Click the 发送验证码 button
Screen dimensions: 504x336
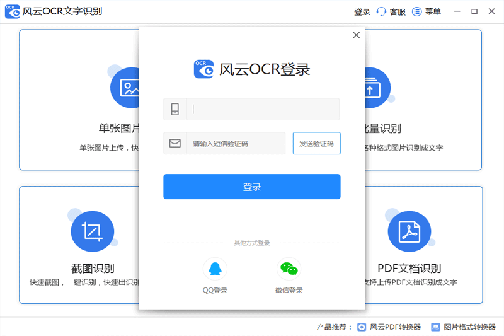click(x=316, y=144)
